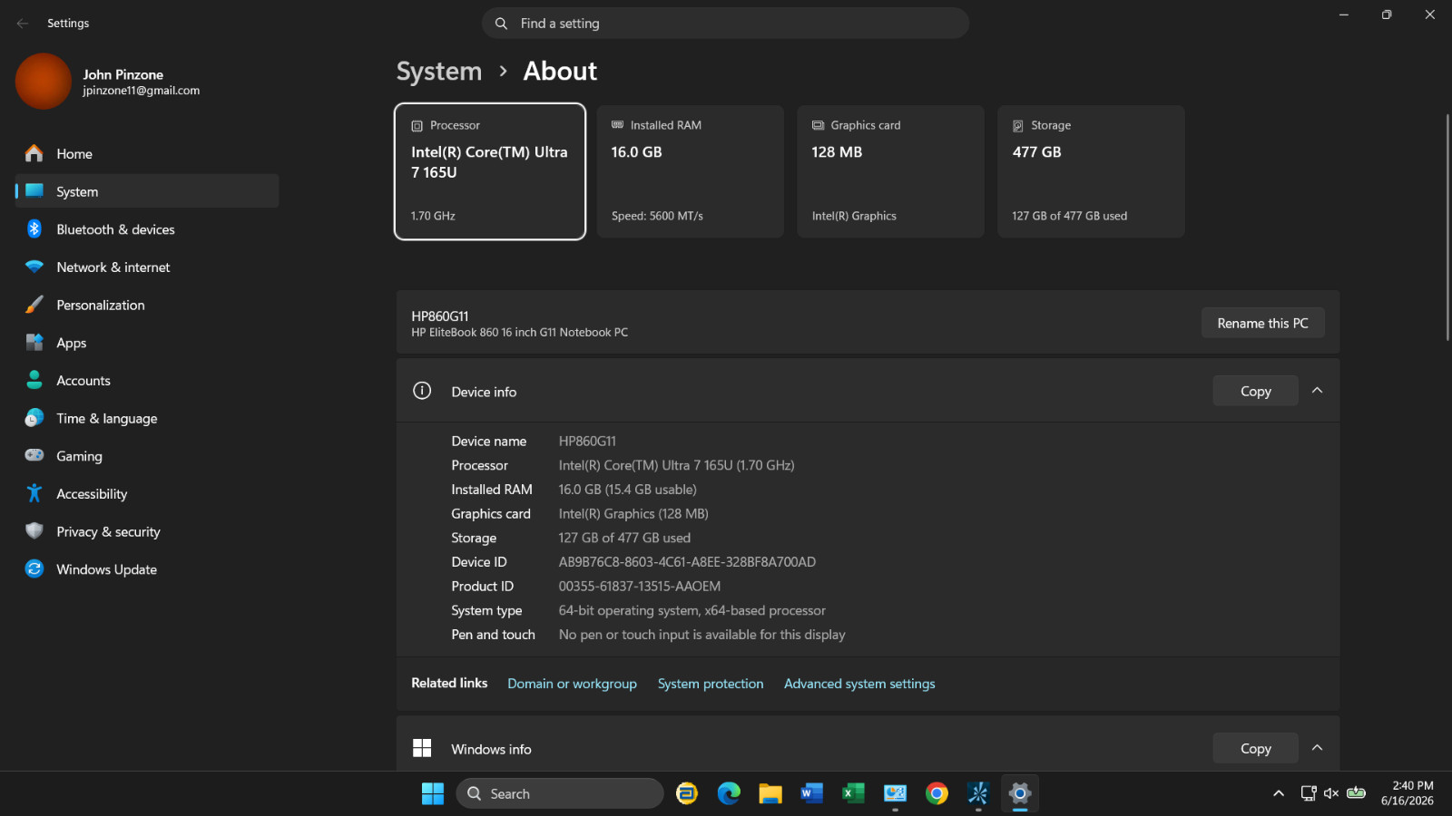Click the Privacy & security shield icon
Image resolution: width=1452 pixels, height=816 pixels.
tap(34, 531)
